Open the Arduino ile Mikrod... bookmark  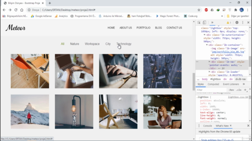111,16
